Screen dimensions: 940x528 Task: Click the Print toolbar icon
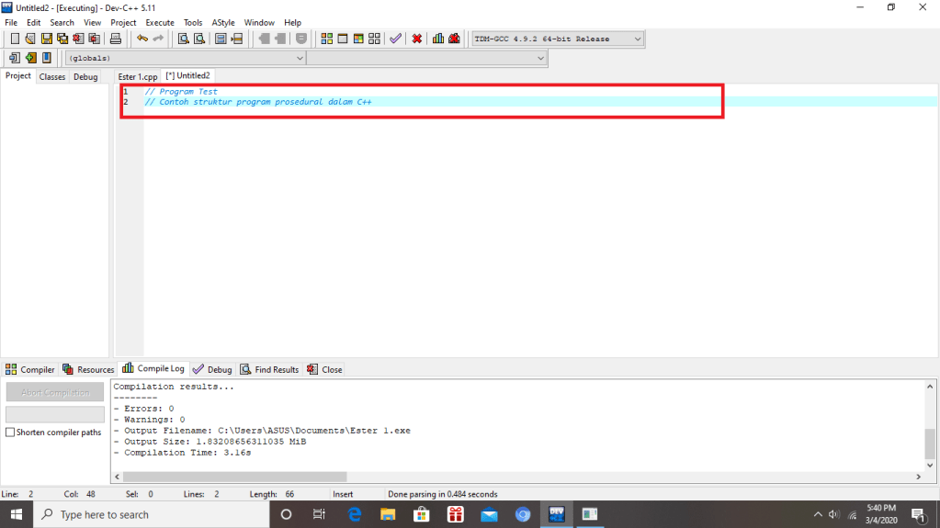[116, 39]
